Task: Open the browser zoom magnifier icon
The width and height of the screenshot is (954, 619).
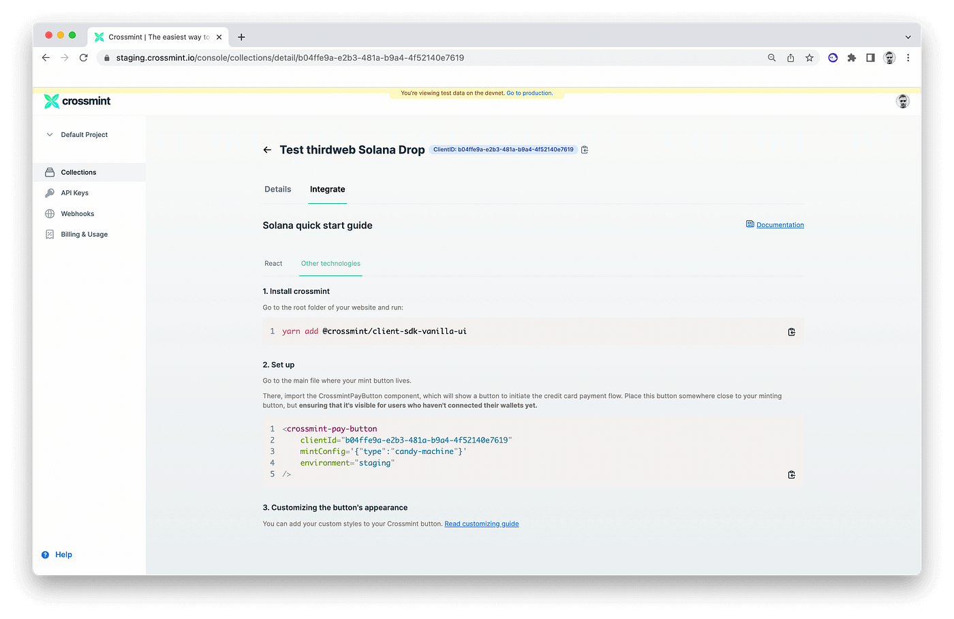Action: coord(772,58)
